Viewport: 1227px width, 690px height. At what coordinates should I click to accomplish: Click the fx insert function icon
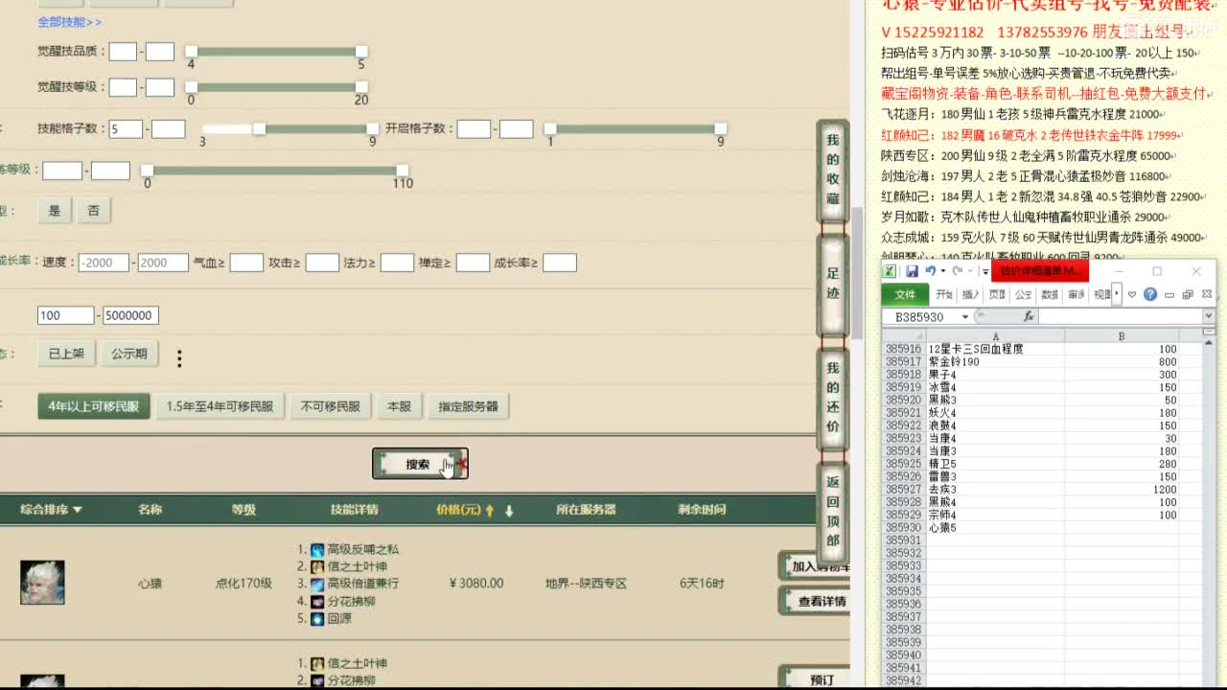(x=1029, y=316)
